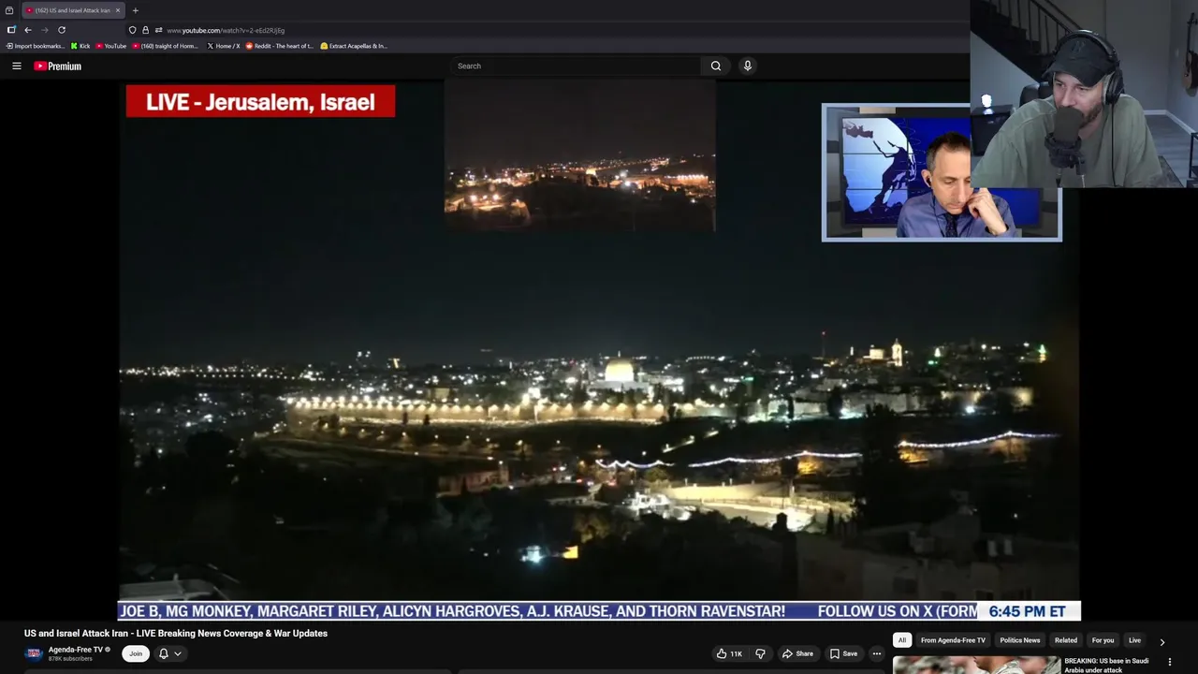Image resolution: width=1198 pixels, height=674 pixels.
Task: Open more actions three-dot menu under video
Action: [877, 653]
